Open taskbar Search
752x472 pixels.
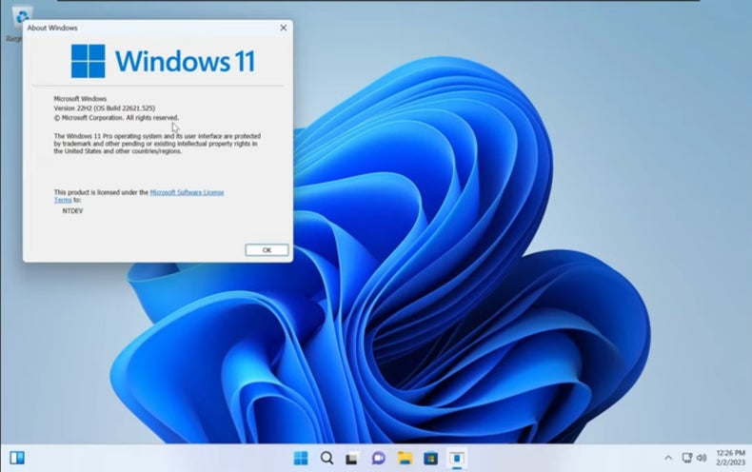pyautogui.click(x=327, y=458)
